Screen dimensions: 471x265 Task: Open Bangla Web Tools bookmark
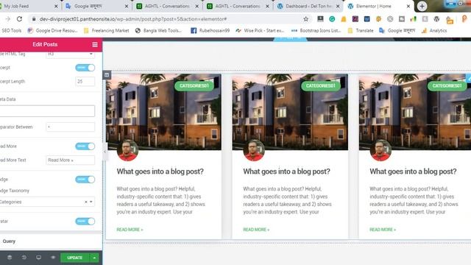tap(159, 31)
